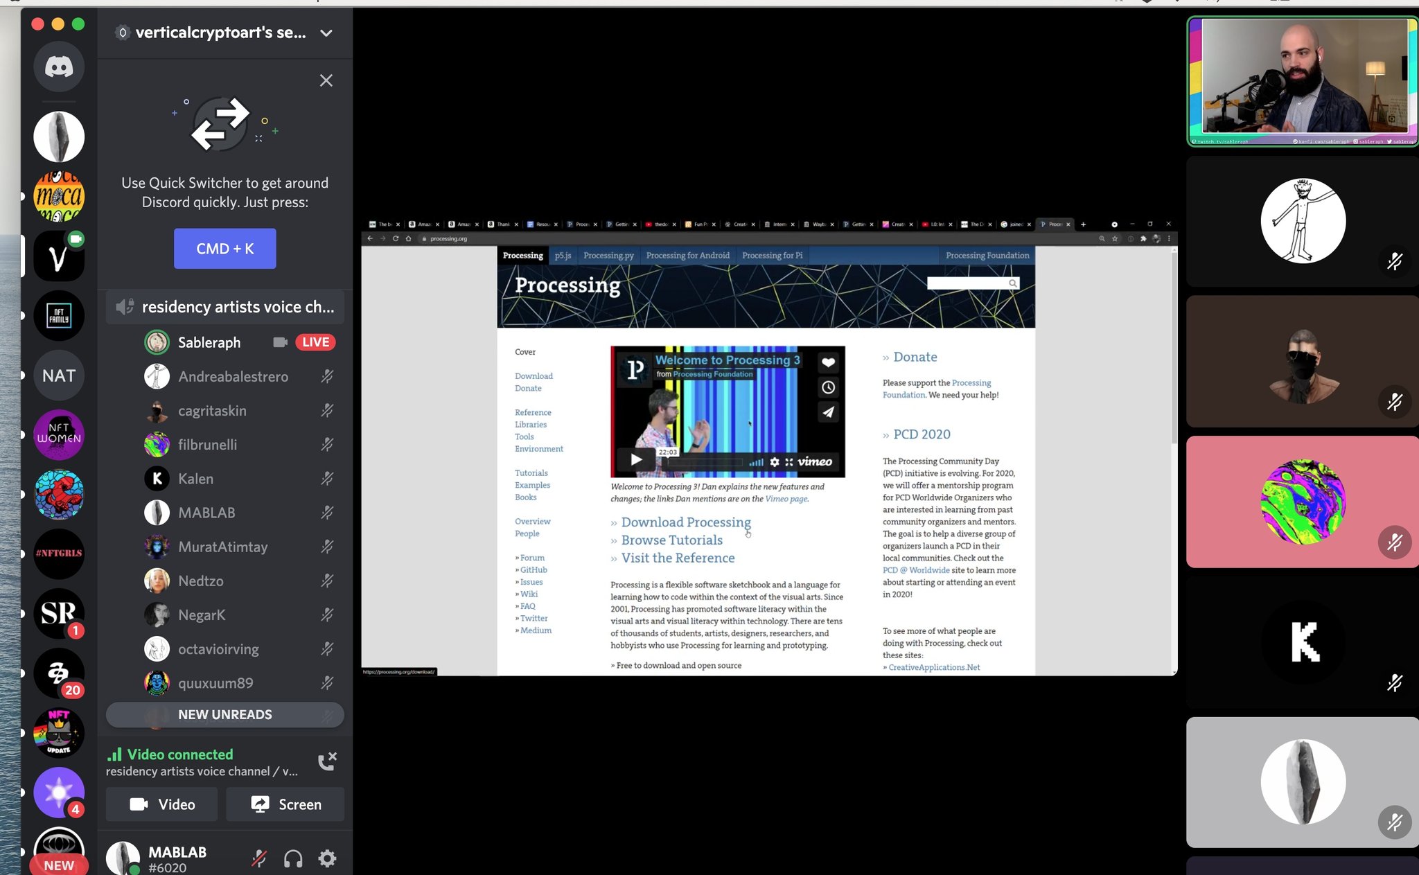Select NegarK in voice list

pyautogui.click(x=202, y=615)
